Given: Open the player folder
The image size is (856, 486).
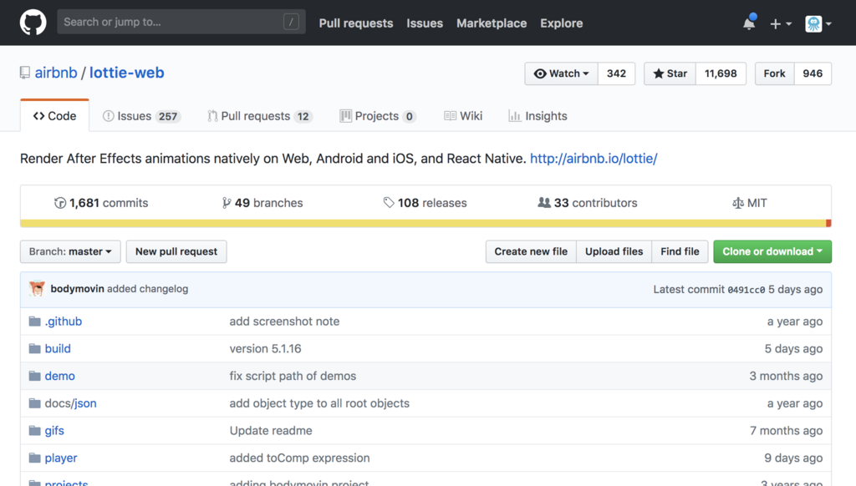Looking at the screenshot, I should click(61, 458).
